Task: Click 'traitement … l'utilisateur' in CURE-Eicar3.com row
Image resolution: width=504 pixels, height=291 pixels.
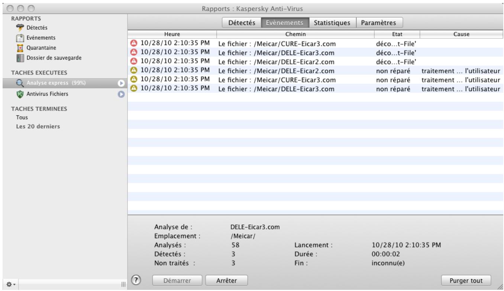Action: click(461, 80)
